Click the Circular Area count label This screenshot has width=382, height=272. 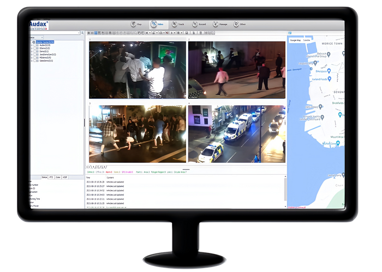click(180, 172)
